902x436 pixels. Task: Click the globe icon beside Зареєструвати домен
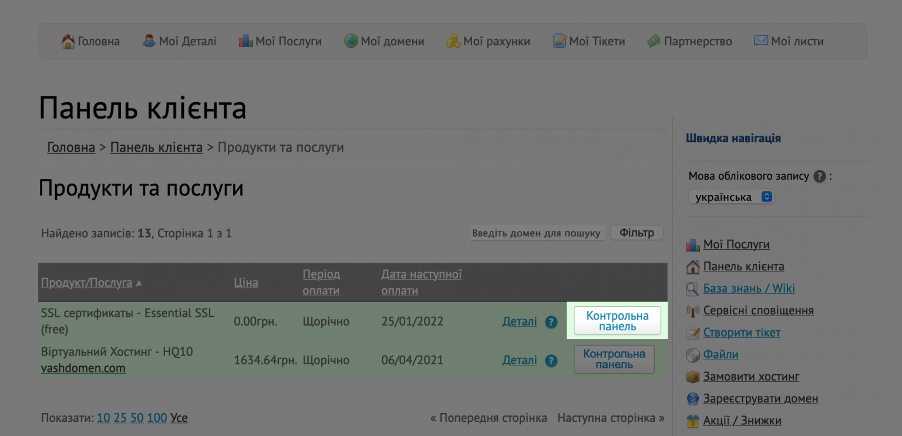tap(693, 398)
